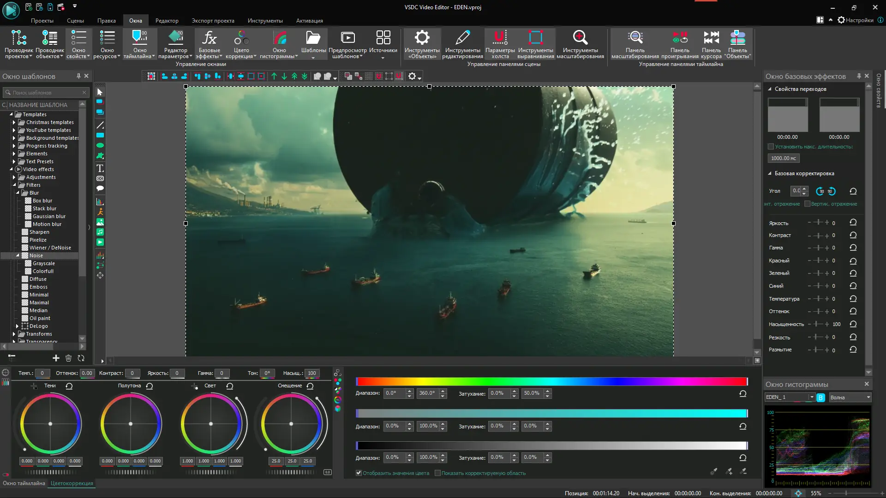This screenshot has height=498, width=886.
Task: Click the hue rainbow range bar
Action: coord(551,381)
